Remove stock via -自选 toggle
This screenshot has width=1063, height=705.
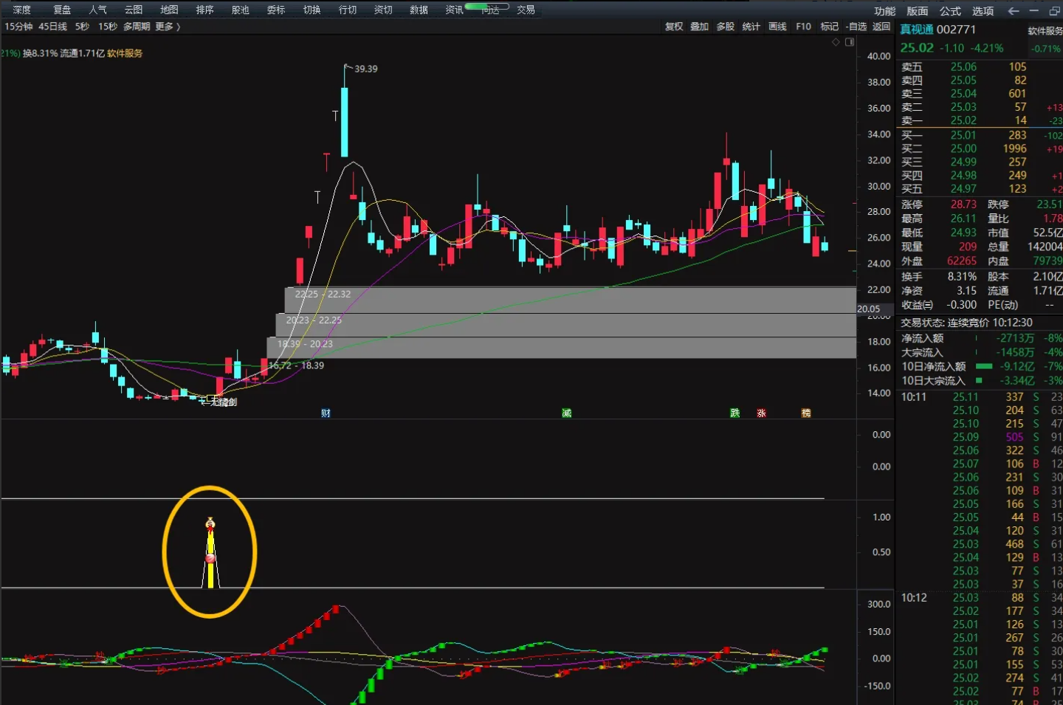pyautogui.click(x=856, y=27)
